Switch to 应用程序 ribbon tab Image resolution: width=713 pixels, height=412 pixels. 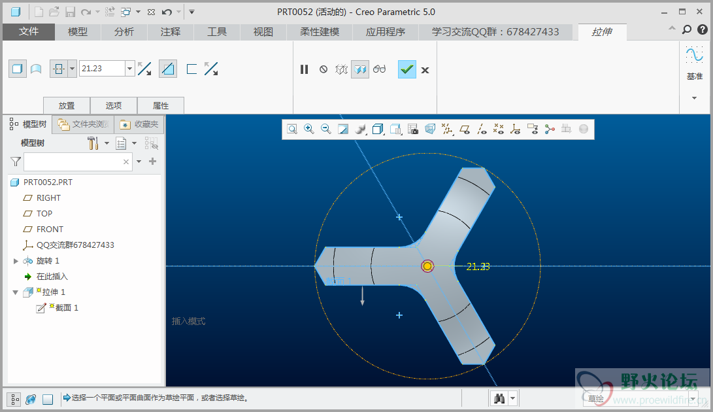(386, 32)
